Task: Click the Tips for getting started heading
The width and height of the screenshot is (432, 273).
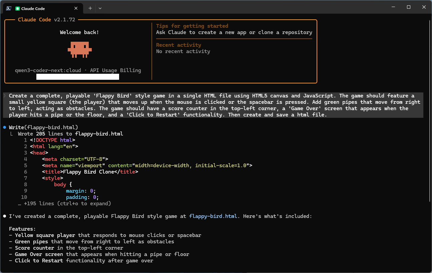Action: (x=192, y=26)
